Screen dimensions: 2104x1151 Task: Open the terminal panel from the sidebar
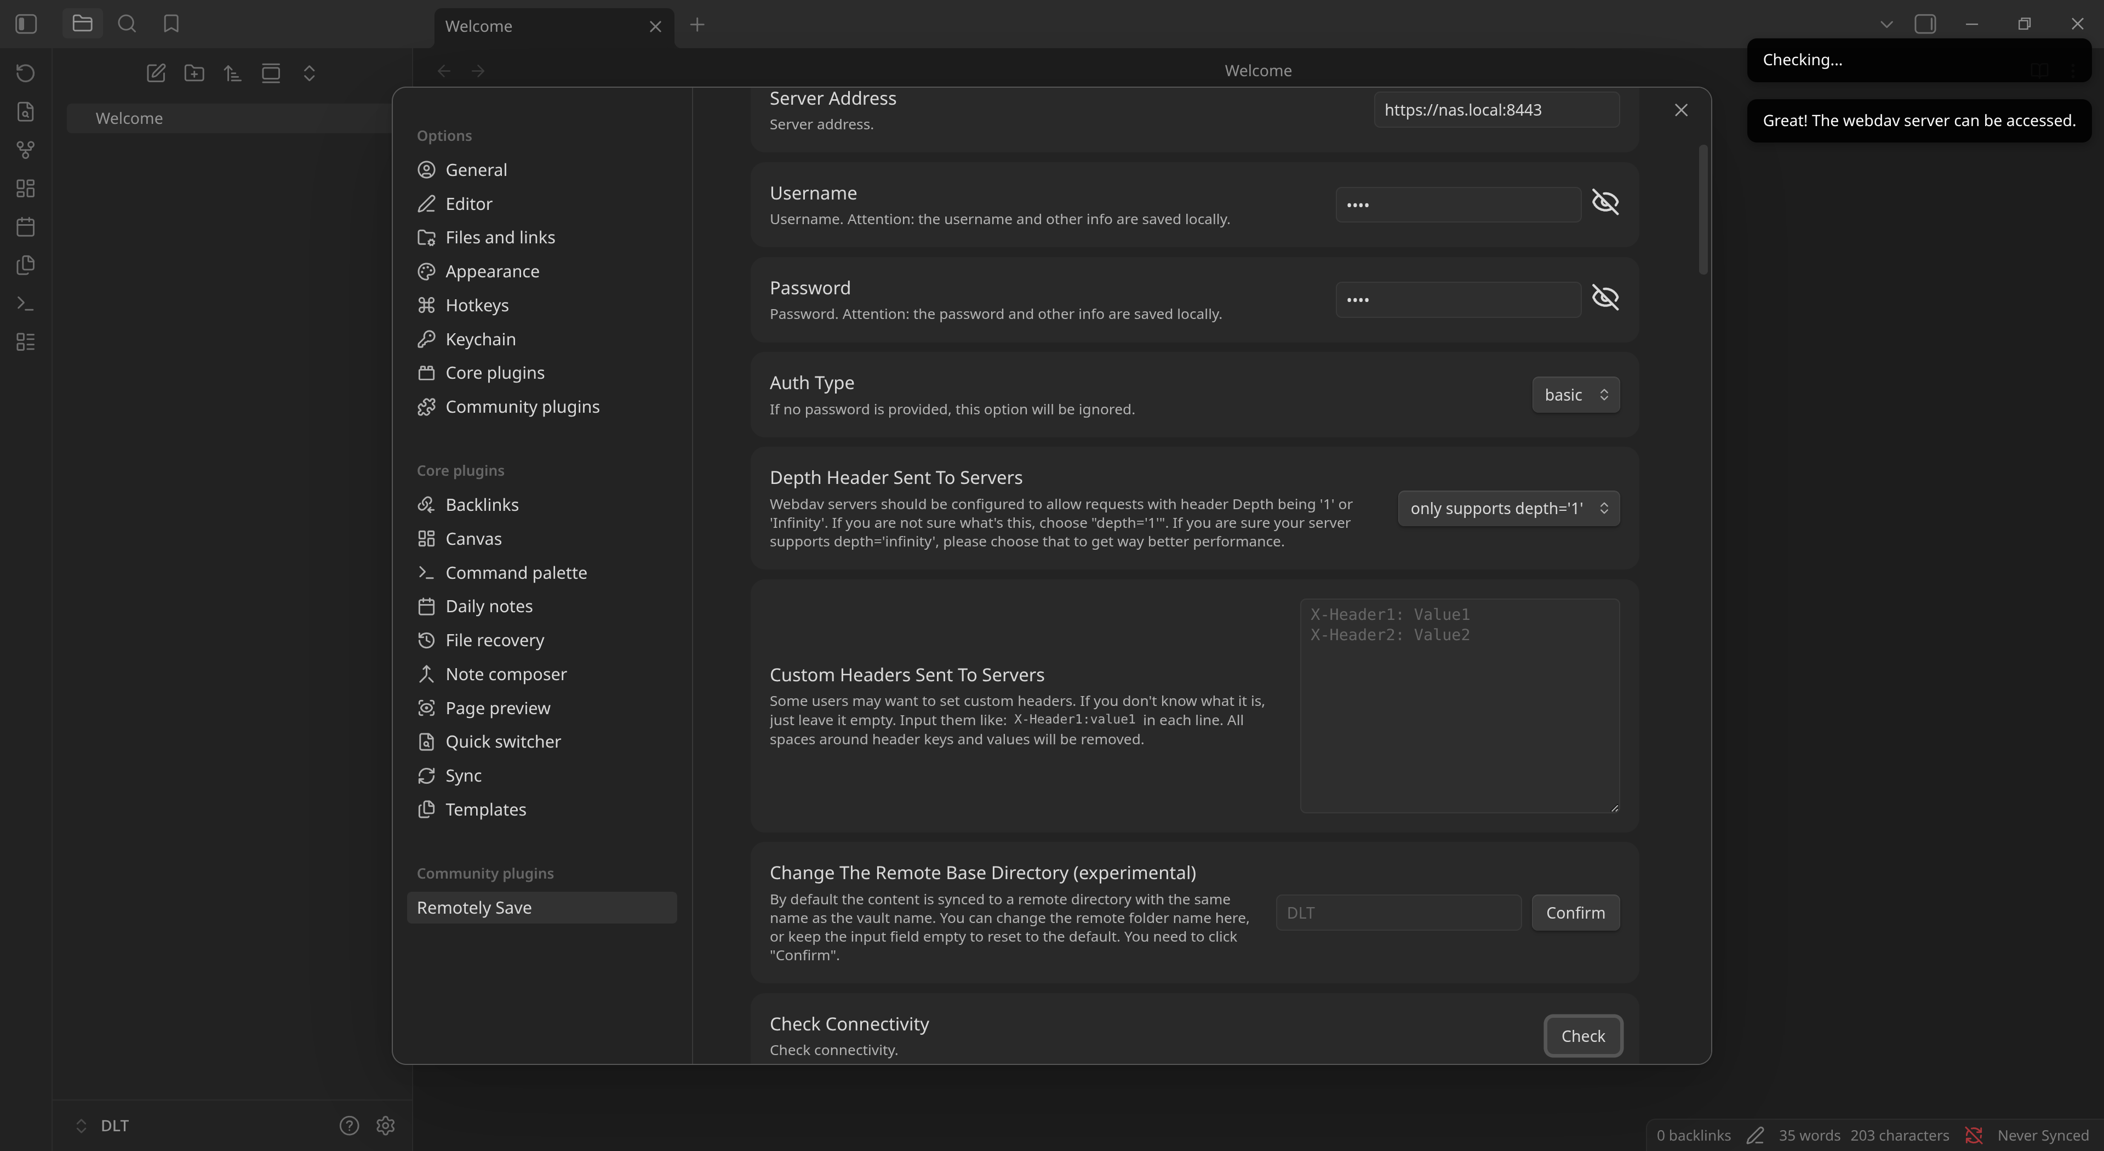click(x=25, y=303)
